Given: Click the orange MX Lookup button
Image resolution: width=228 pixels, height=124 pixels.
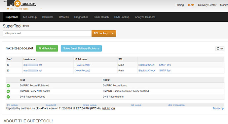Looking at the screenshot, I should 101,33.
